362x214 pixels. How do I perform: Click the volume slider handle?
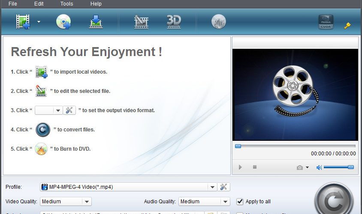coord(351,167)
